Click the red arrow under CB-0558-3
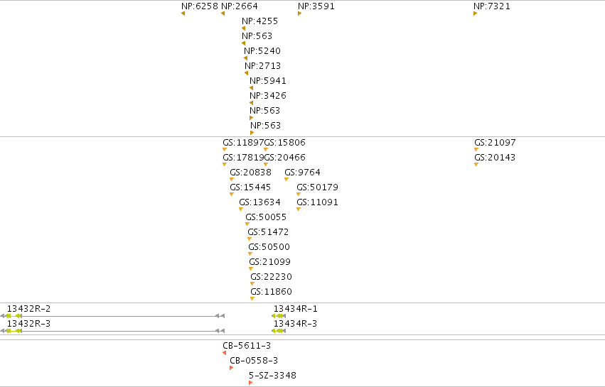Screen dimensions: 605x387 click(x=231, y=368)
